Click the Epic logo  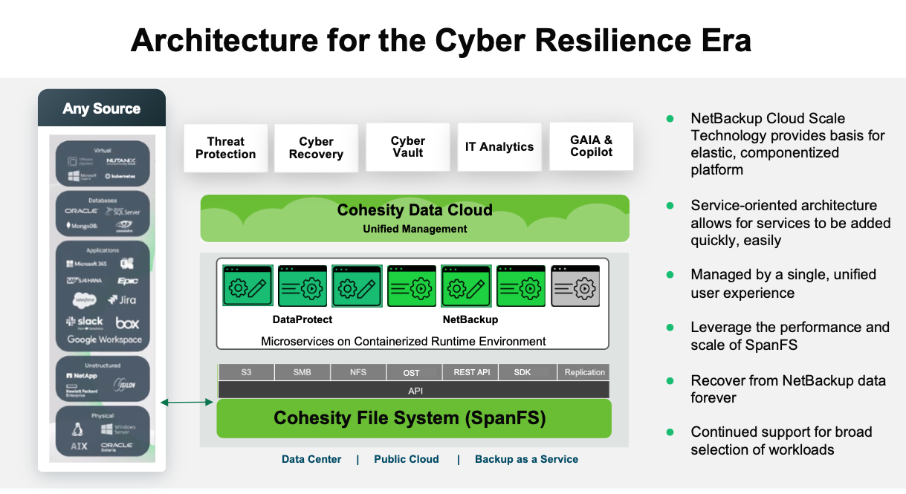click(128, 281)
